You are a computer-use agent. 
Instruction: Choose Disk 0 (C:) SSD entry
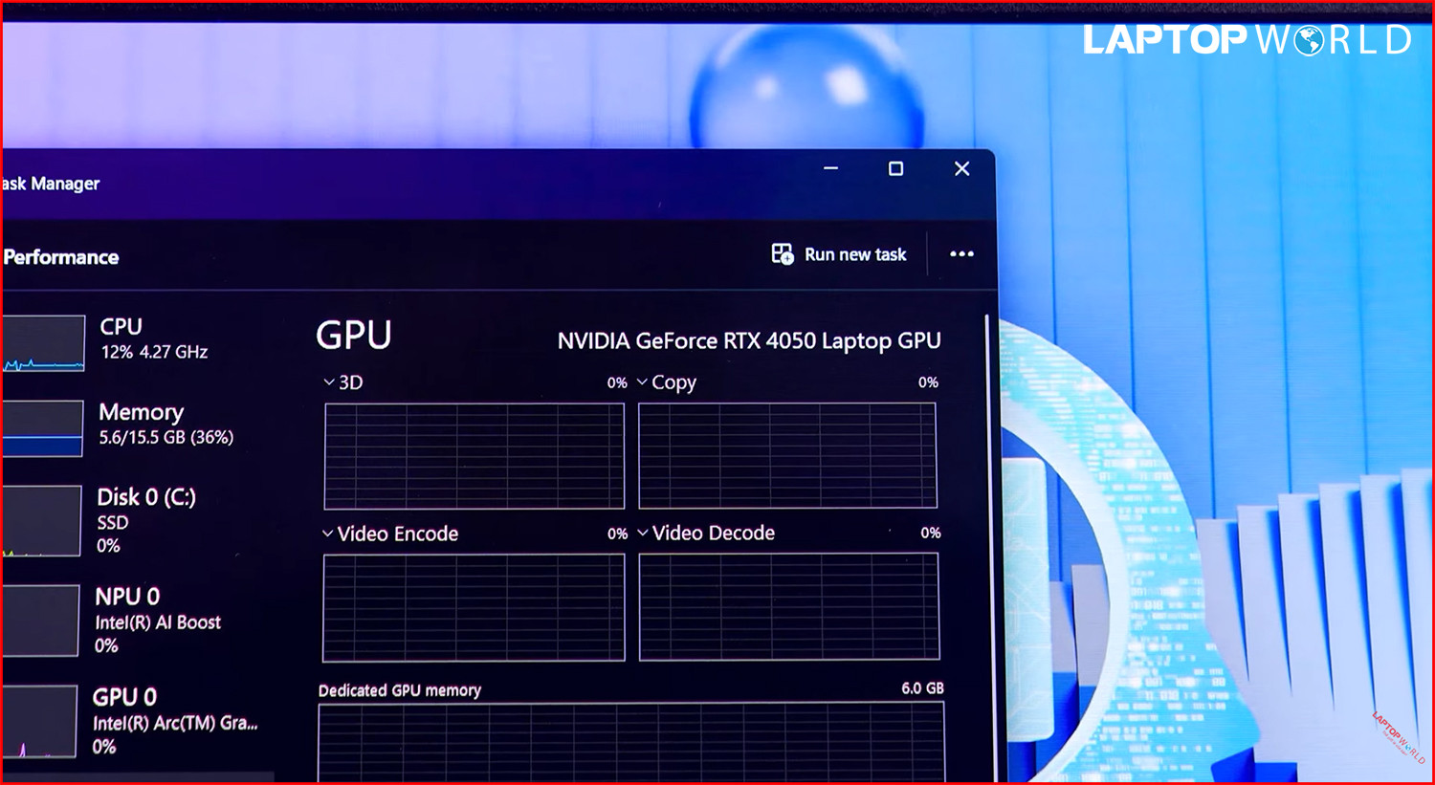point(145,520)
